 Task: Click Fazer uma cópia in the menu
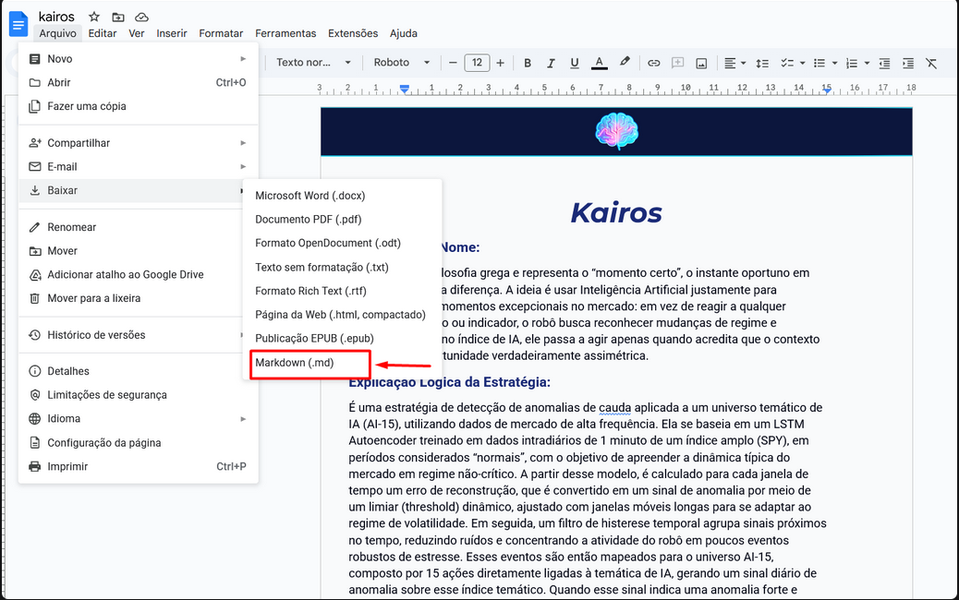[87, 106]
